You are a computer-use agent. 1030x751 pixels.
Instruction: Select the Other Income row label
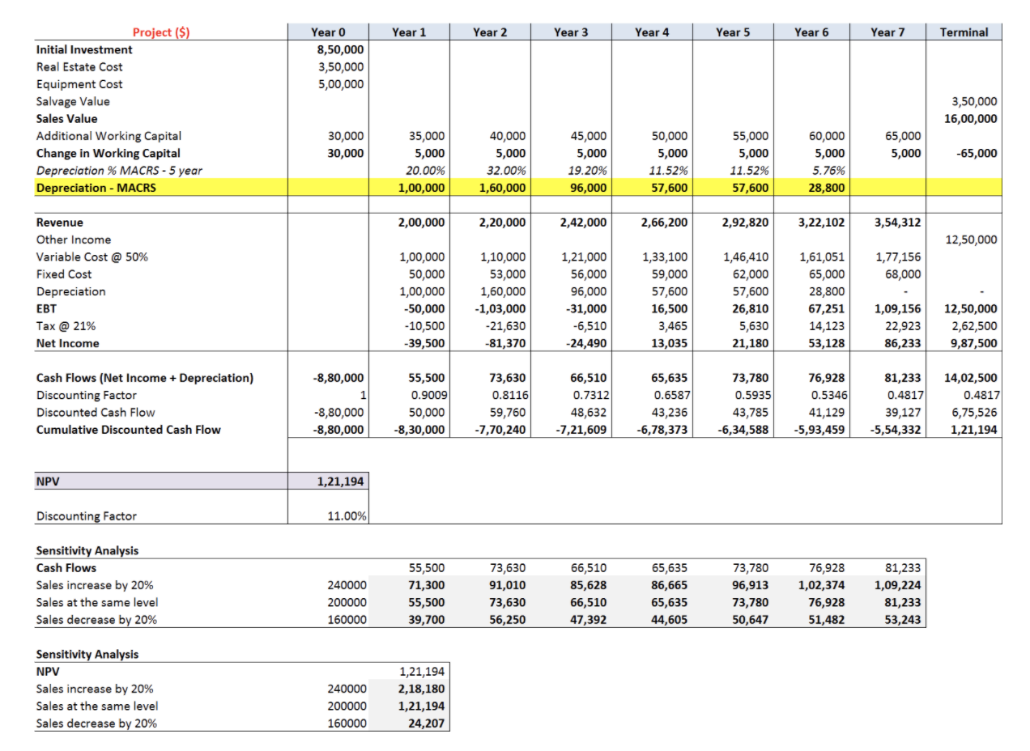click(74, 240)
